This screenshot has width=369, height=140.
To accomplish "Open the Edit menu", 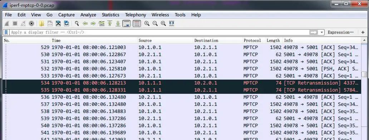I will coord(21,15).
